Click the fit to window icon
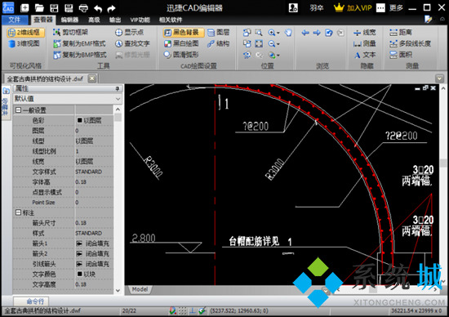449x317 pixels. [x=259, y=44]
